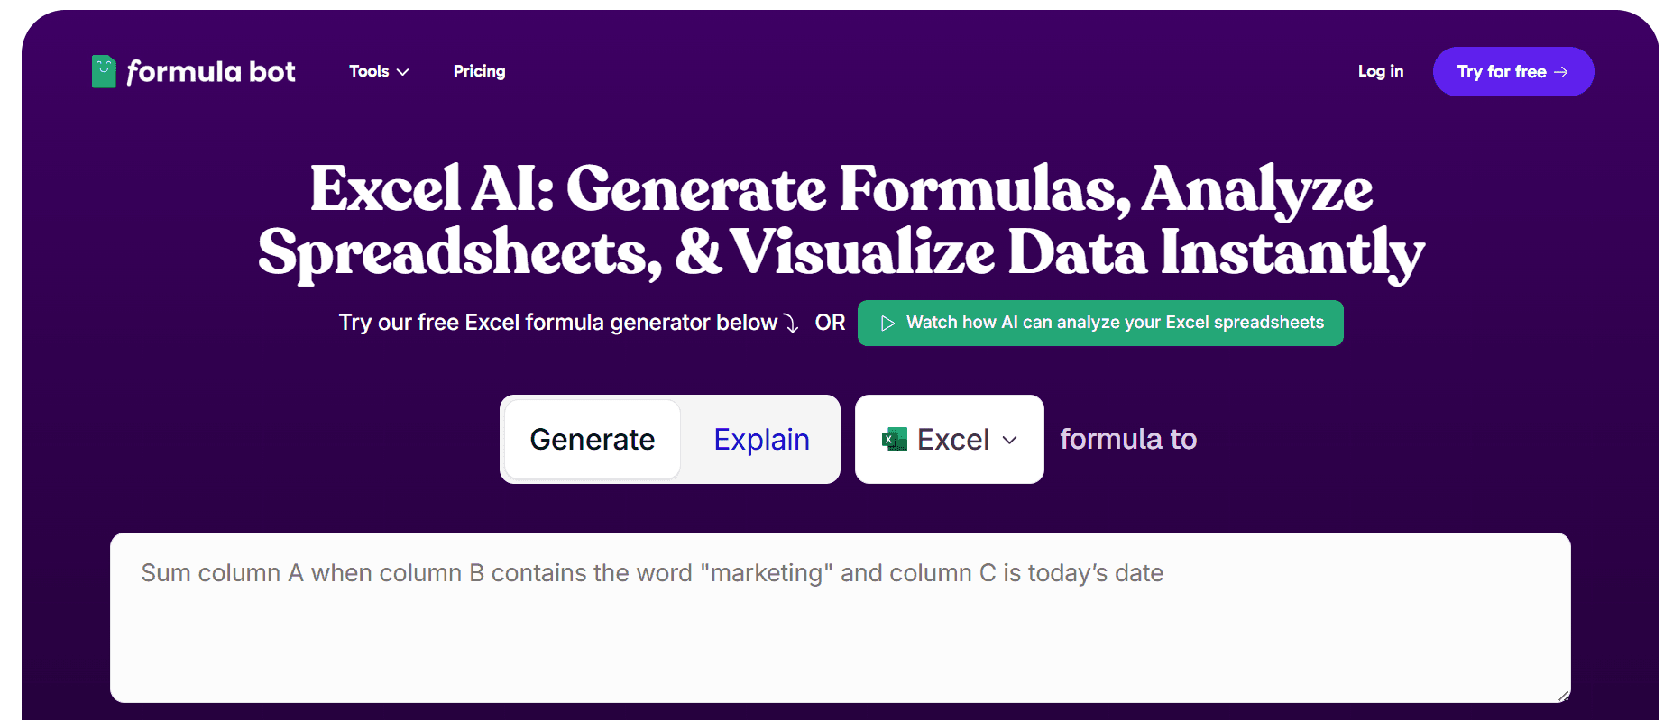
Task: Click the Excel spreadsheet icon
Action: tap(895, 440)
